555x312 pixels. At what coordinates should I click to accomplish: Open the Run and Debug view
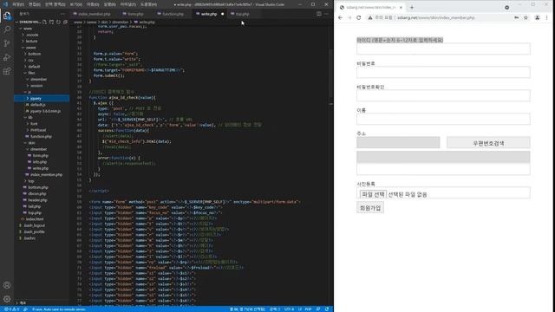pos(7,57)
